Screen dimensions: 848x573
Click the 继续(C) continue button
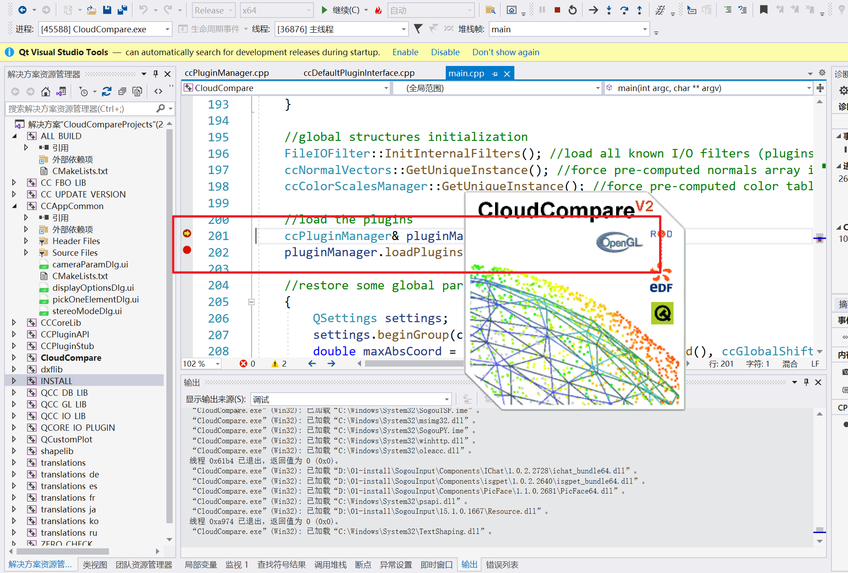pos(340,10)
